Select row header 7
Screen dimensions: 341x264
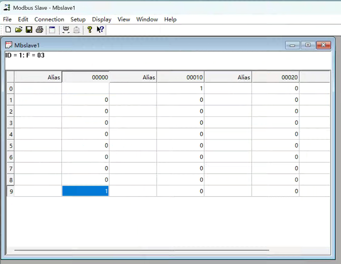tap(11, 168)
